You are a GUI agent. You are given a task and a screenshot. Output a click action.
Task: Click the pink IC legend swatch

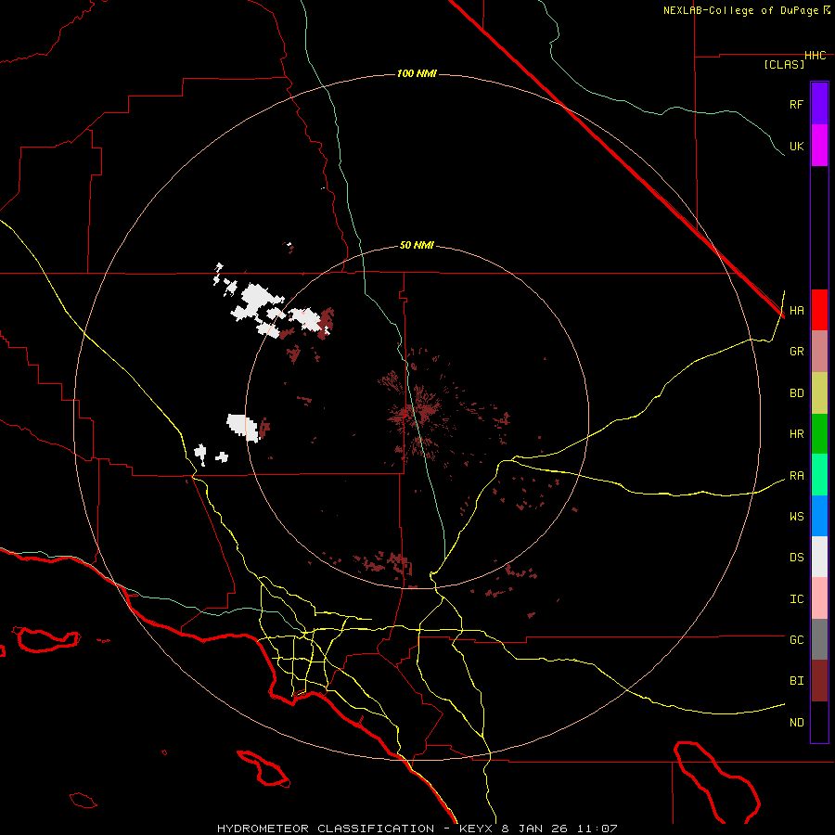click(819, 598)
